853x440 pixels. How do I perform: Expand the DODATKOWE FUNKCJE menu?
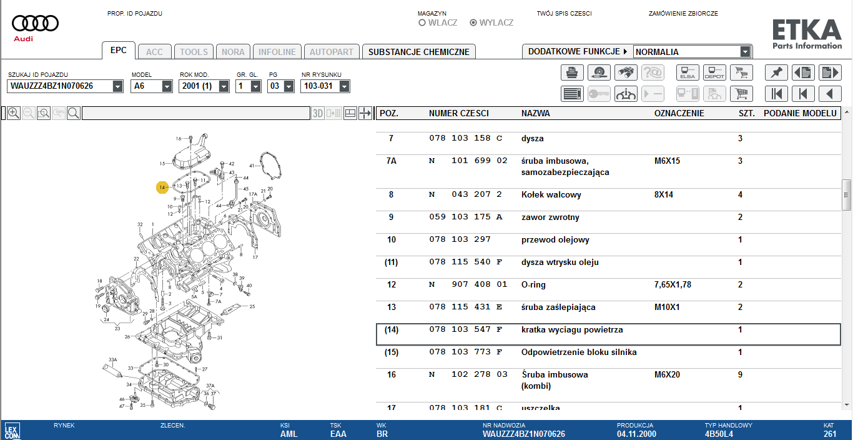[578, 51]
